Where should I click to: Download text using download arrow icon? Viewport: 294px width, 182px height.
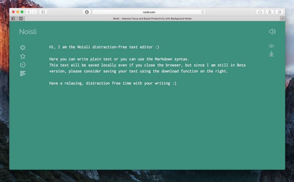[x=271, y=54]
